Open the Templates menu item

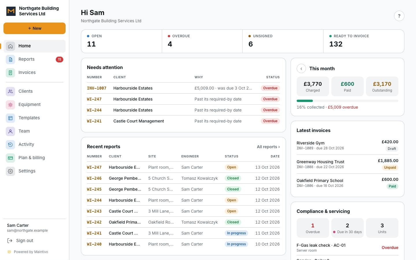tap(34, 118)
